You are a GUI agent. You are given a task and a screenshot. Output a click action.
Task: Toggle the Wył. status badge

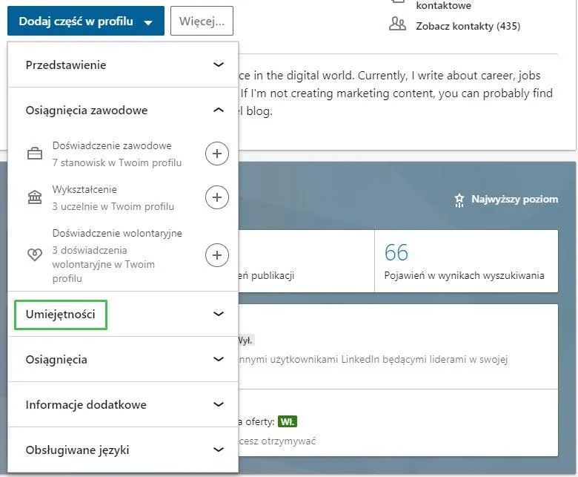point(245,341)
